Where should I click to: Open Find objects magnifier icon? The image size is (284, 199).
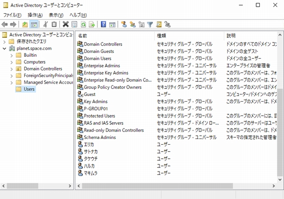click(x=159, y=24)
